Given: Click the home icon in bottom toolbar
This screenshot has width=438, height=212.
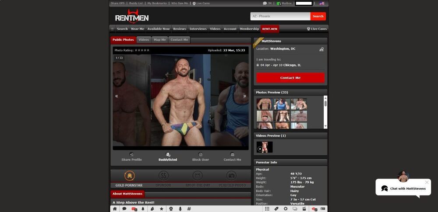Looking at the screenshot, I should pos(115,209).
